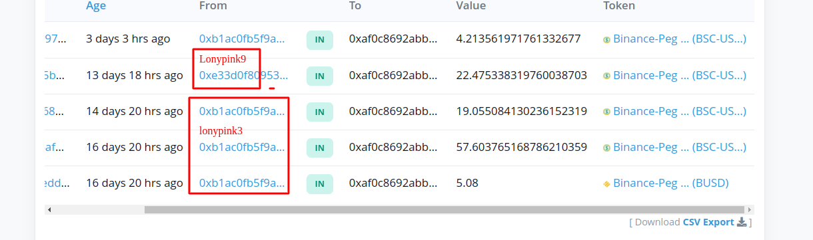
Task: Select value 4.213561971761332677
Action: (x=518, y=39)
